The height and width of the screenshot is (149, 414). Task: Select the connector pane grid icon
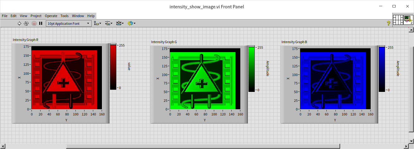pos(398,20)
